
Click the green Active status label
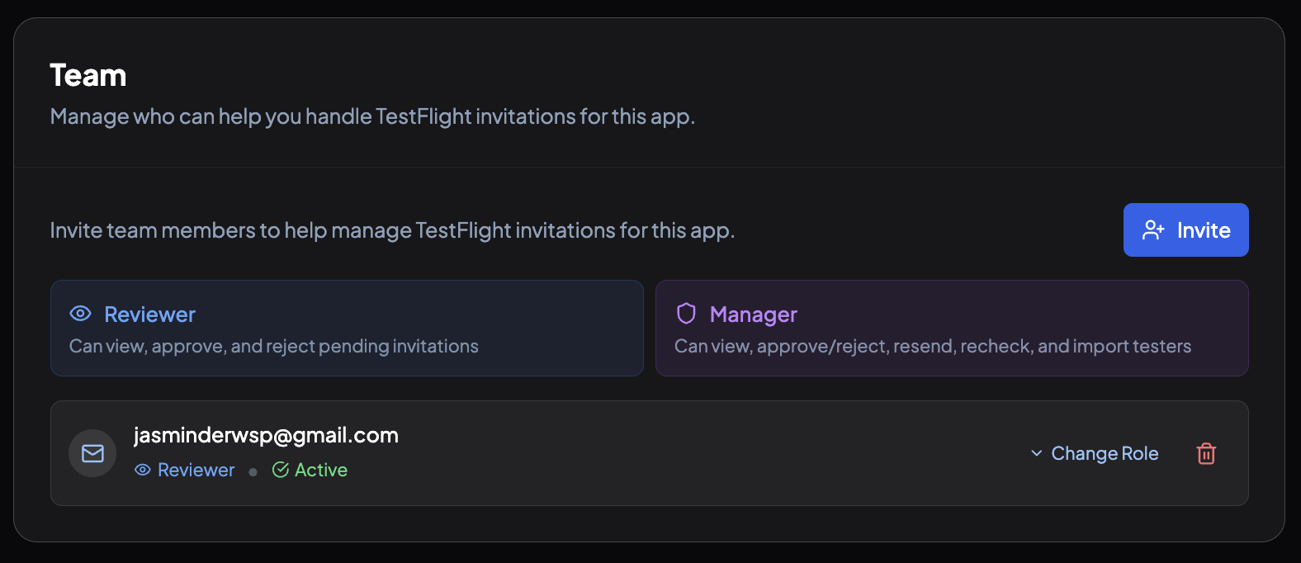(x=321, y=470)
